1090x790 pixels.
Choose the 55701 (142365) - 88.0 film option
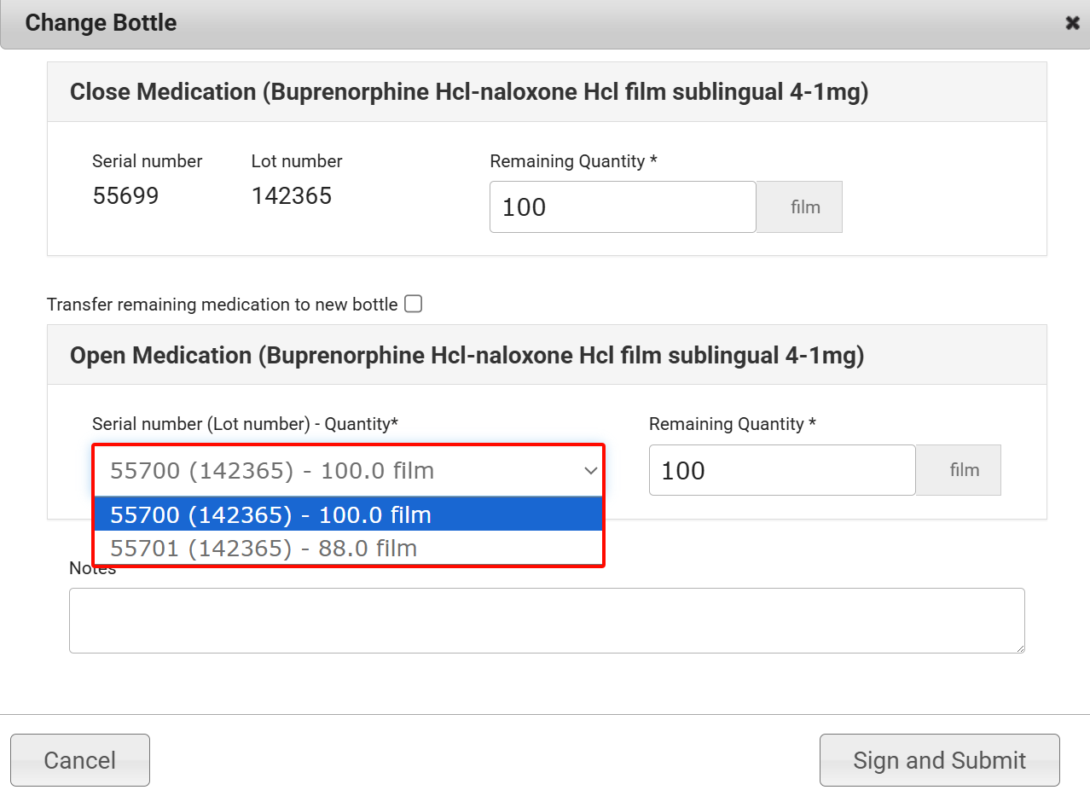(x=264, y=549)
